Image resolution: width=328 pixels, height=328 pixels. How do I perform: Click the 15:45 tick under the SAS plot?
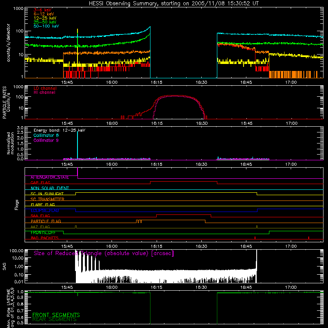(x=67, y=287)
